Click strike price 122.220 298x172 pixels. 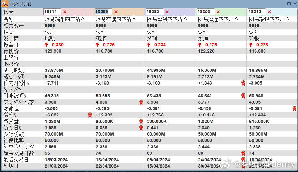click(x=206, y=51)
